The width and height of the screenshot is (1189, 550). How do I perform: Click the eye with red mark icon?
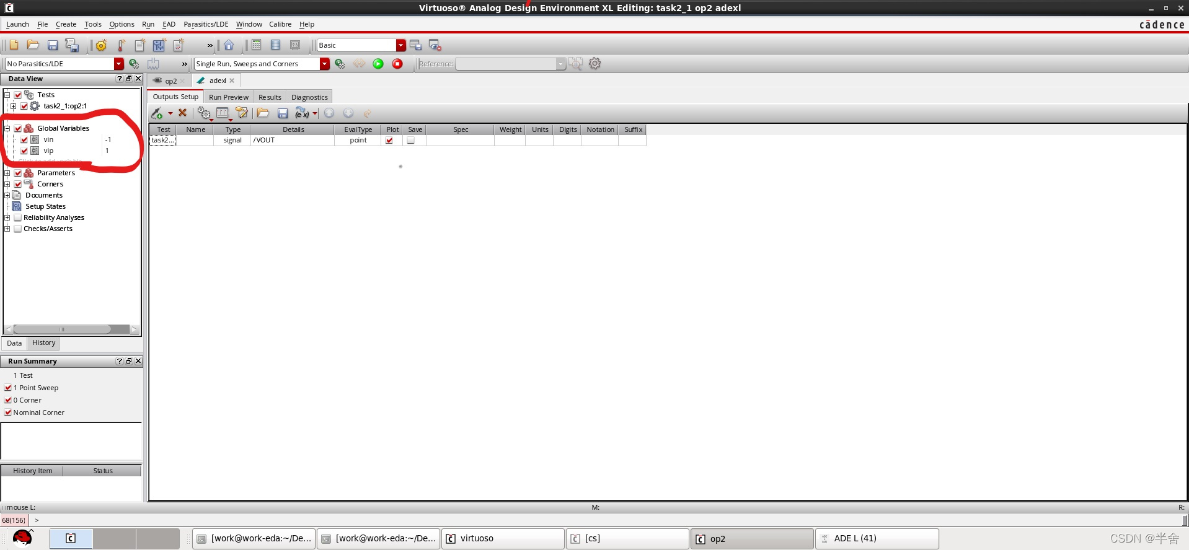pyautogui.click(x=435, y=45)
